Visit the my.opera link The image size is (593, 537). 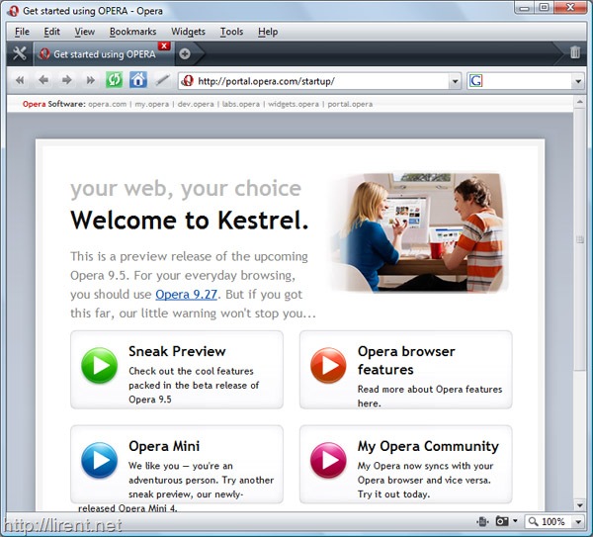coord(151,104)
